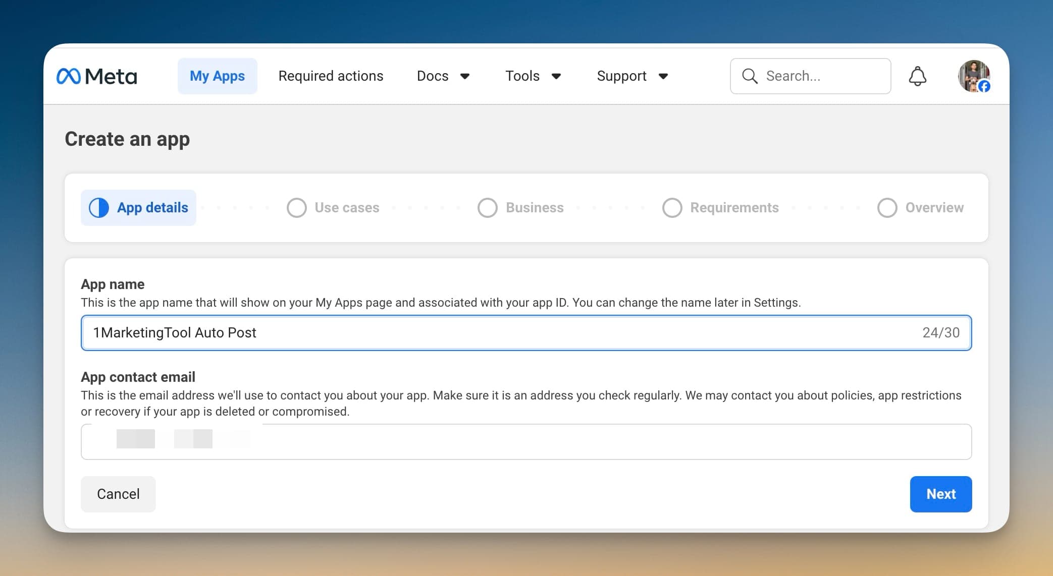The image size is (1053, 576).
Task: Click the search magnifier icon
Action: pyautogui.click(x=750, y=76)
